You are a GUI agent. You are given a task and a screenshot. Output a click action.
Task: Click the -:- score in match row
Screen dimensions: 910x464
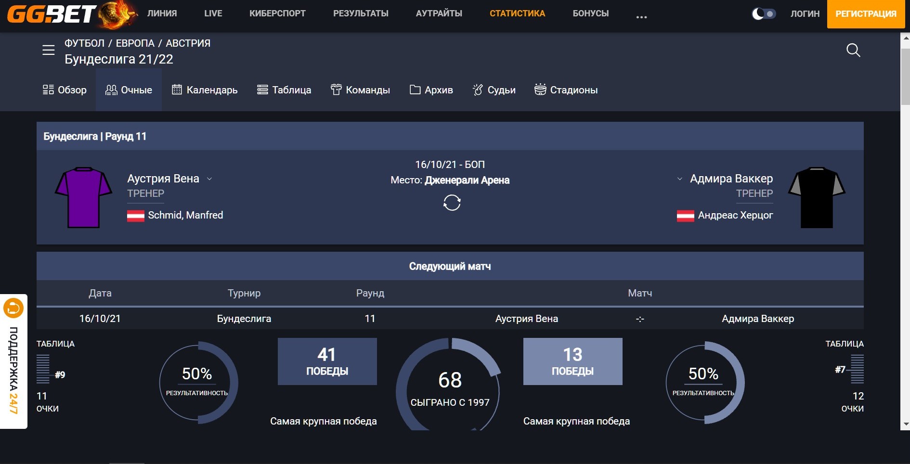(x=640, y=319)
